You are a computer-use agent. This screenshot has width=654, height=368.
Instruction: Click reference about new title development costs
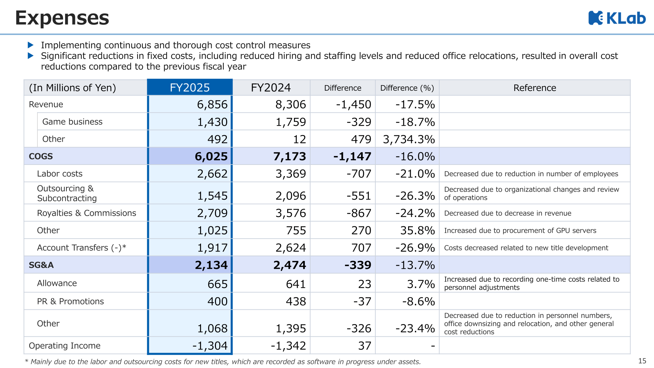[526, 248]
